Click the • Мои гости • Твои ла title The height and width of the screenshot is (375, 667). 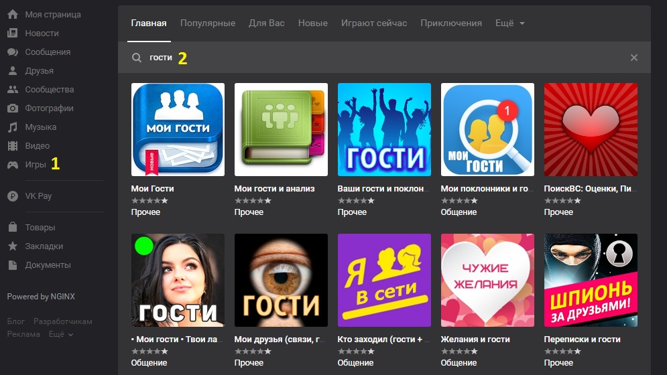point(176,340)
